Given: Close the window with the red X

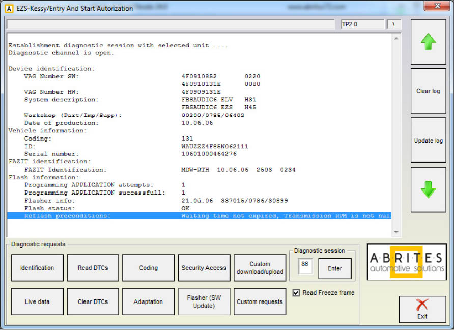Looking at the screenshot, I should (436, 7).
